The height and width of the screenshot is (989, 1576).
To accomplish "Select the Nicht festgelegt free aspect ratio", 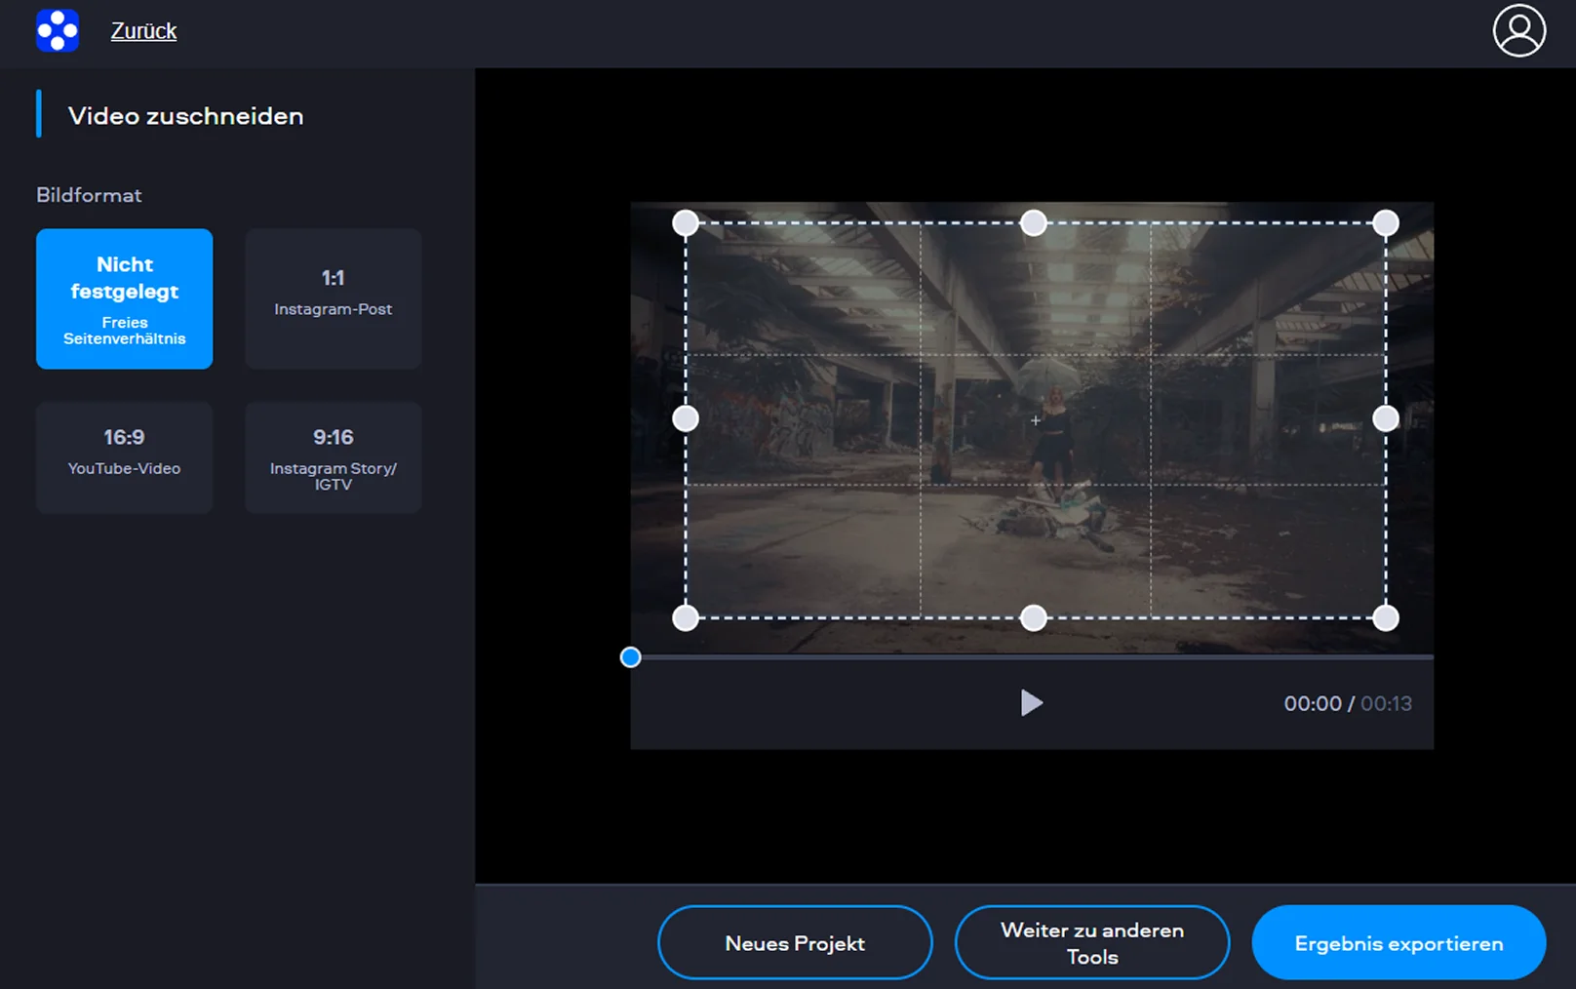I will pyautogui.click(x=125, y=298).
